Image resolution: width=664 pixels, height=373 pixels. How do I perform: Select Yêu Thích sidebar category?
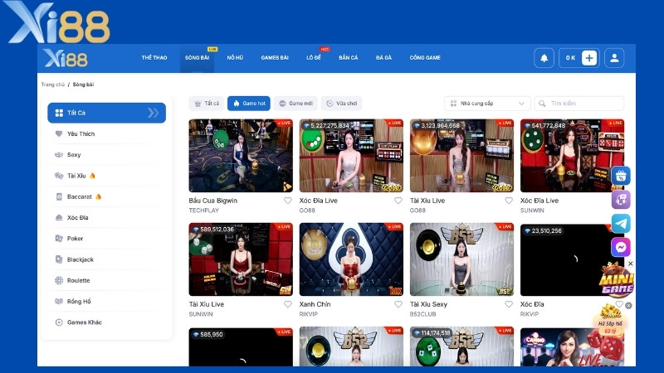coord(107,133)
